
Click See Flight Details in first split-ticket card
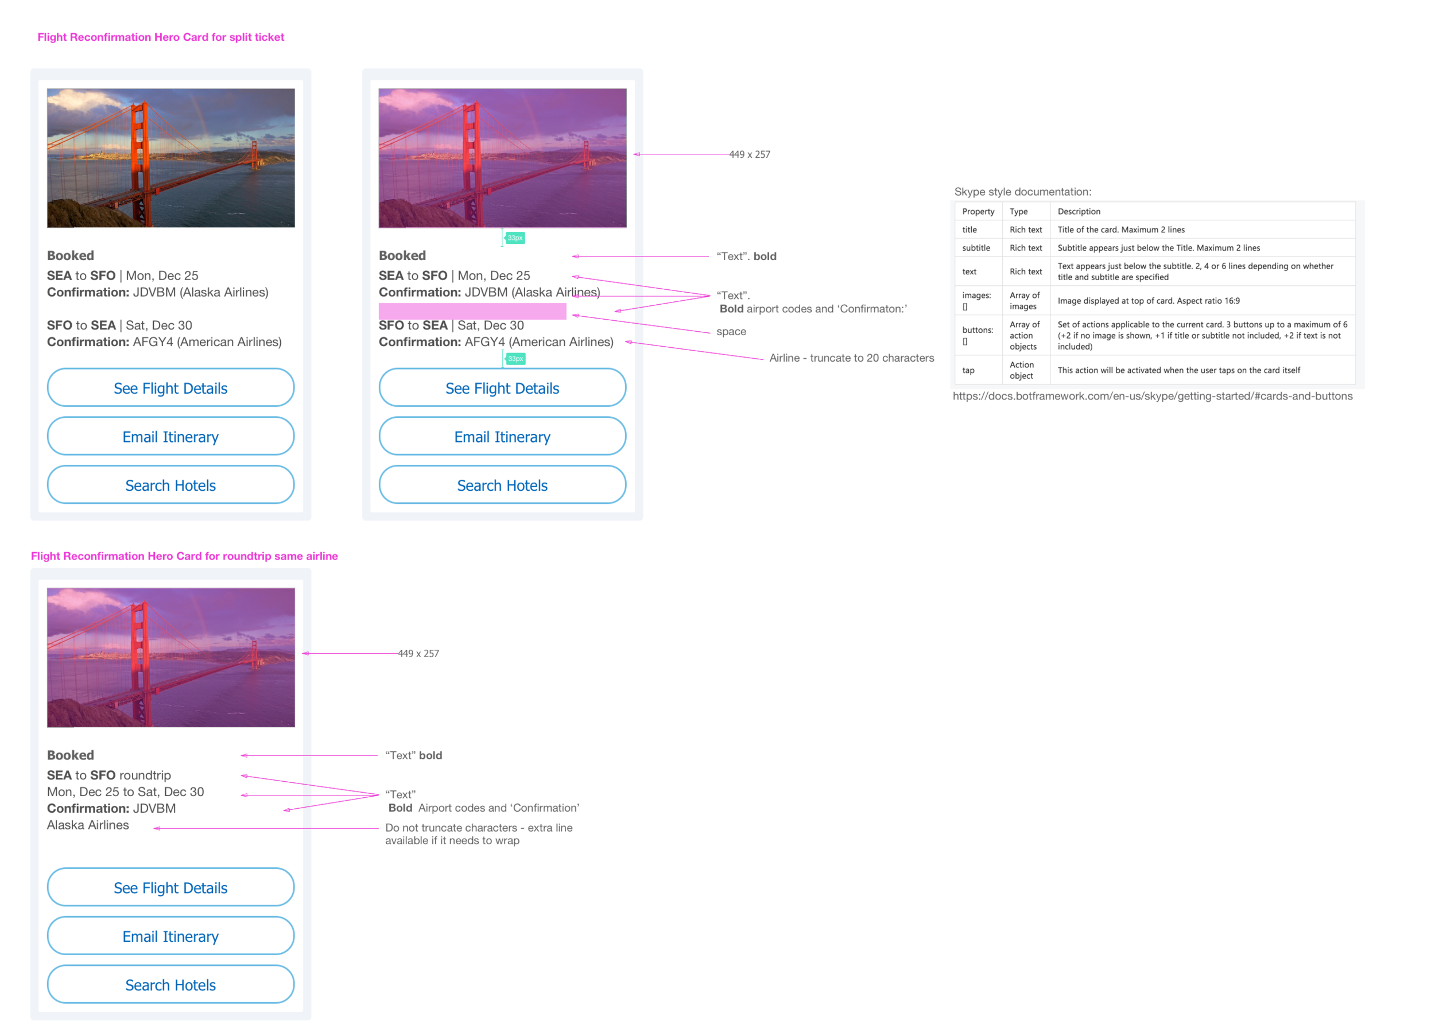(x=170, y=388)
